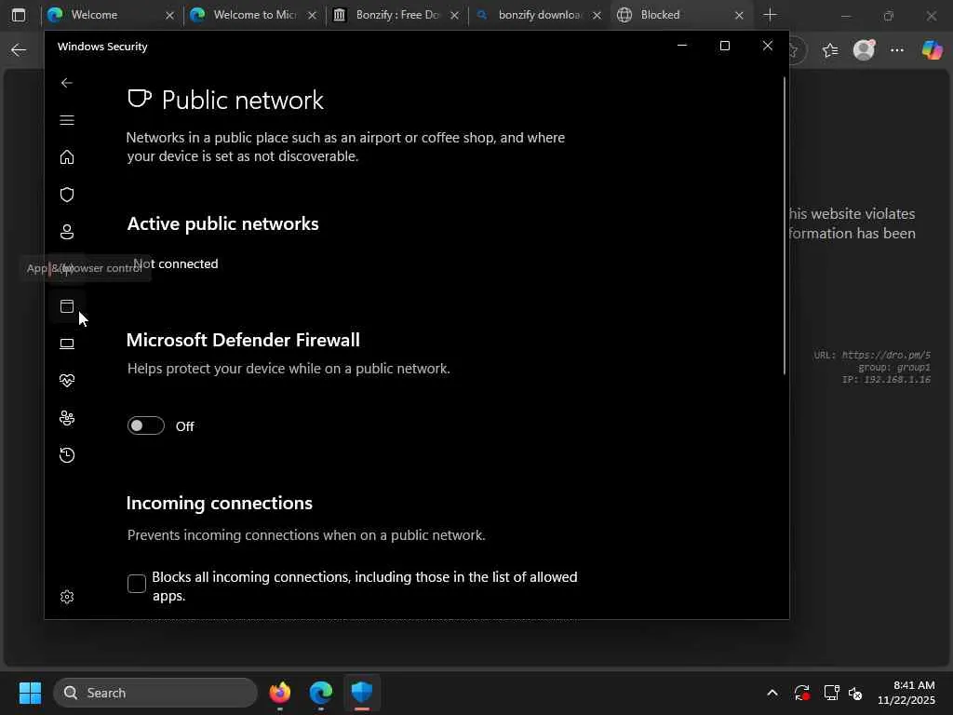Open Firefox from the taskbar
The height and width of the screenshot is (715, 953).
280,693
